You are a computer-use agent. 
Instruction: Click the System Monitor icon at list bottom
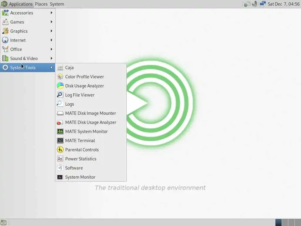pos(60,177)
